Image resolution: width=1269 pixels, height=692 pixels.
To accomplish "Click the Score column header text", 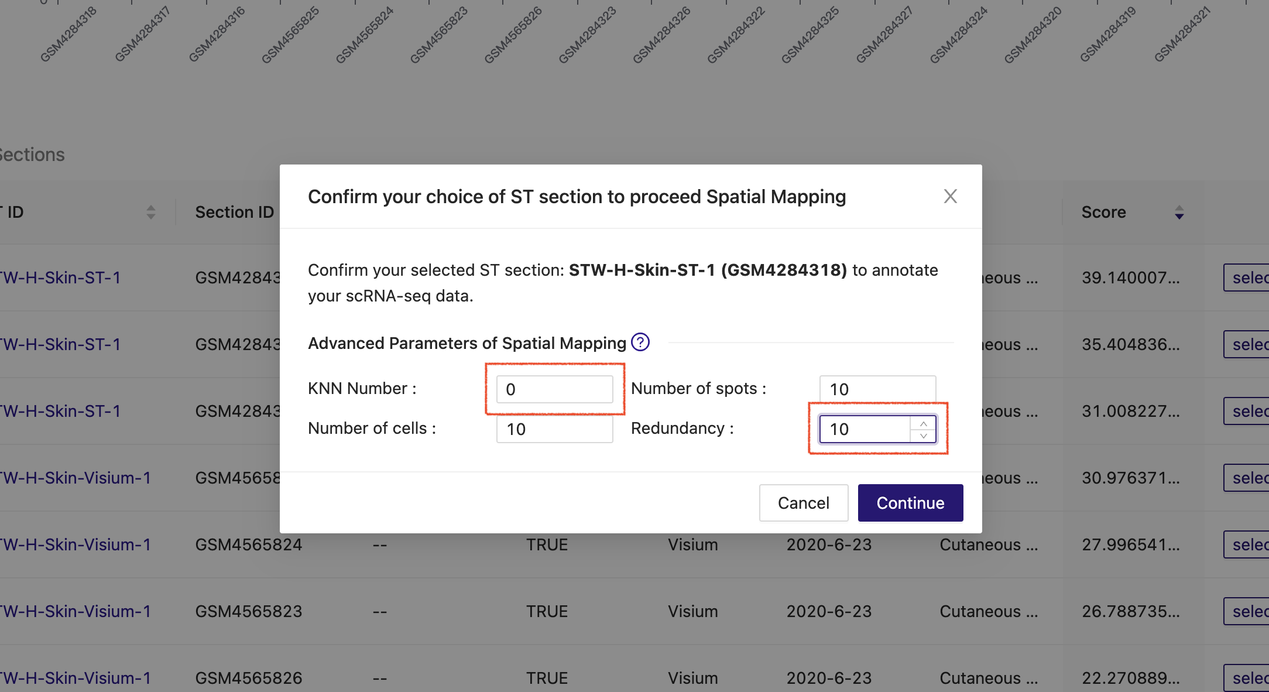I will coord(1103,212).
